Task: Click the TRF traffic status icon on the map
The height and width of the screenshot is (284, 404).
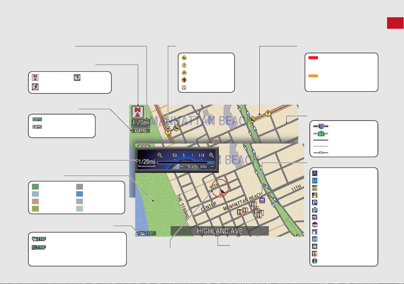Action: pyautogui.click(x=147, y=233)
